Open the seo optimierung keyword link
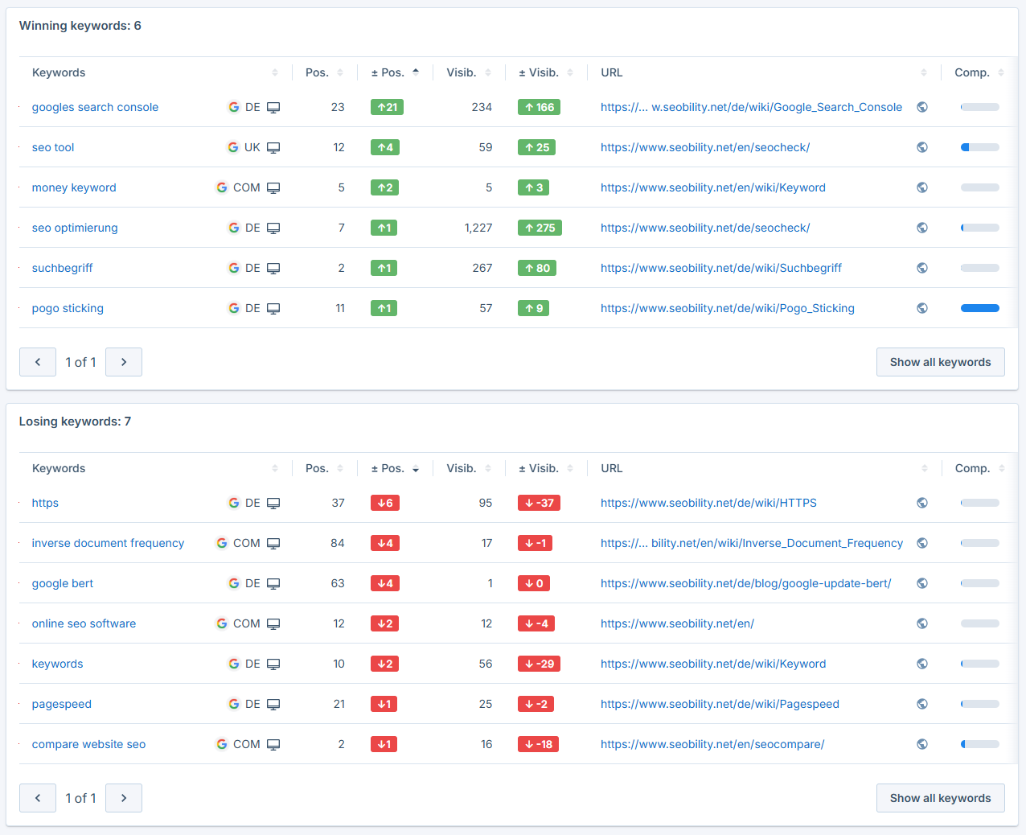This screenshot has width=1026, height=835. click(x=75, y=228)
